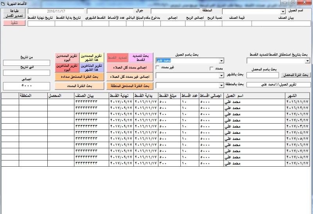Click the تقرير العميل\\\محمد علي text field
Screen dimensions: 313x214
pos(279,85)
